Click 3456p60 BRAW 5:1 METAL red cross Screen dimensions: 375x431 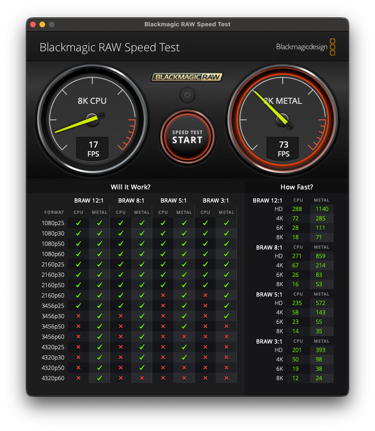pyautogui.click(x=184, y=337)
